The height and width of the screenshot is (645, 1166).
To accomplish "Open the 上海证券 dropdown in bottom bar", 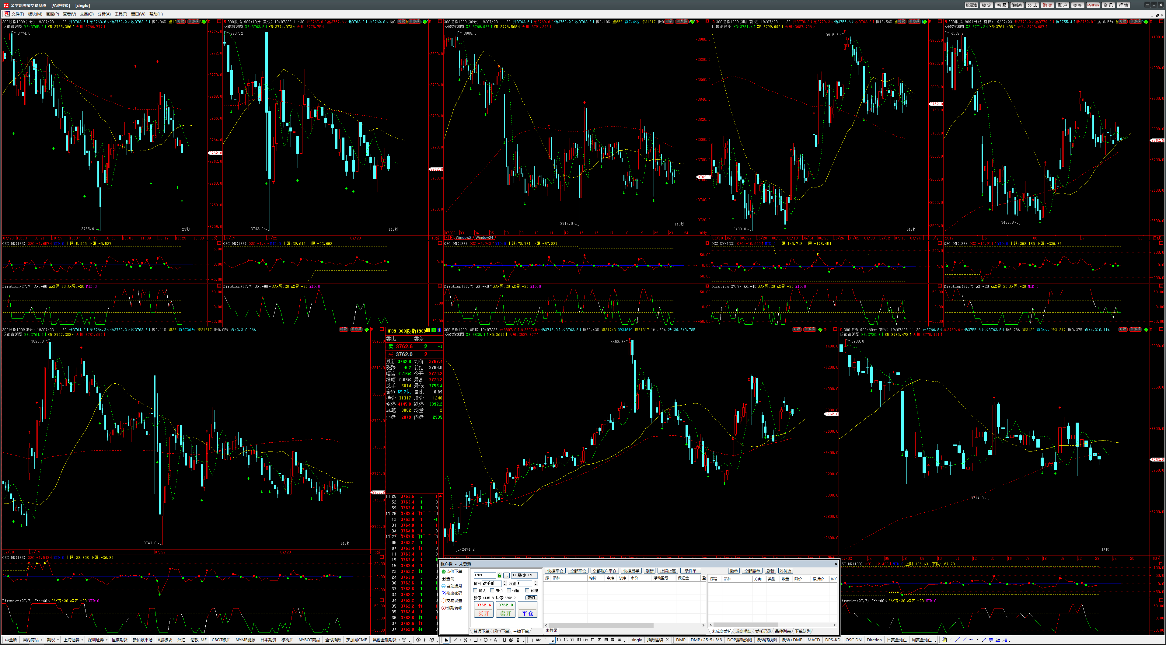I will click(x=82, y=640).
